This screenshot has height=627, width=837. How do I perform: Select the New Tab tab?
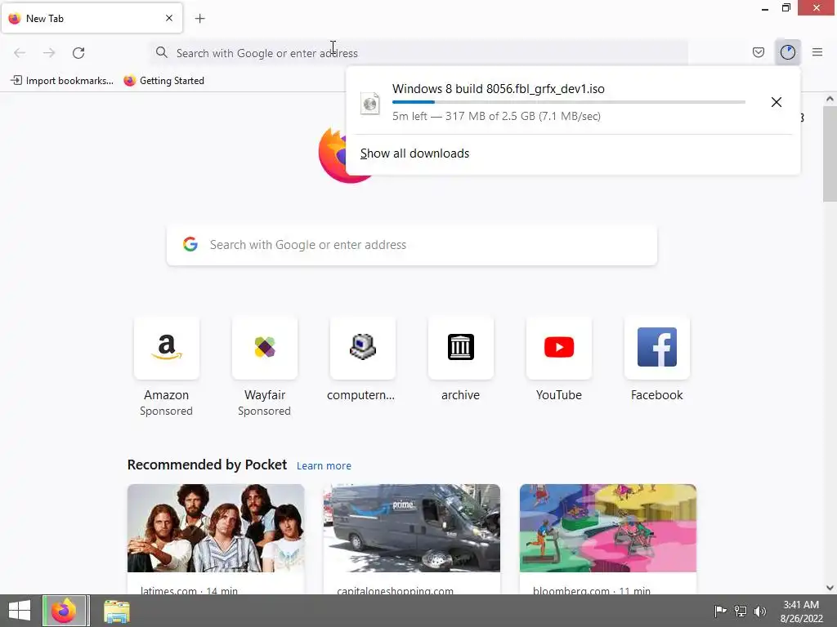92,18
